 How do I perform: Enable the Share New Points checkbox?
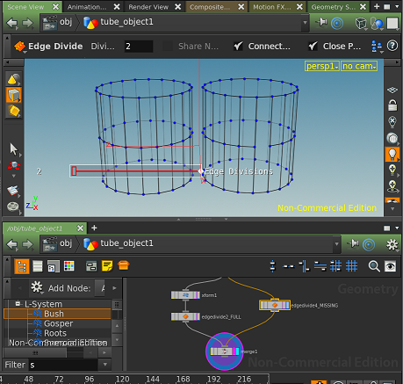[x=168, y=46]
